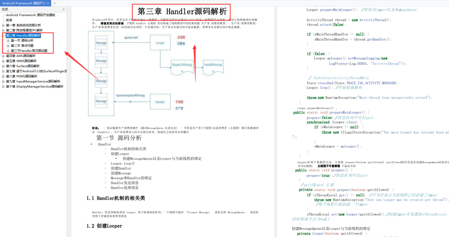Viewport: 449px width, 237px height.
Task: Click bullet item Handler发送消息
Action: (x=125, y=183)
